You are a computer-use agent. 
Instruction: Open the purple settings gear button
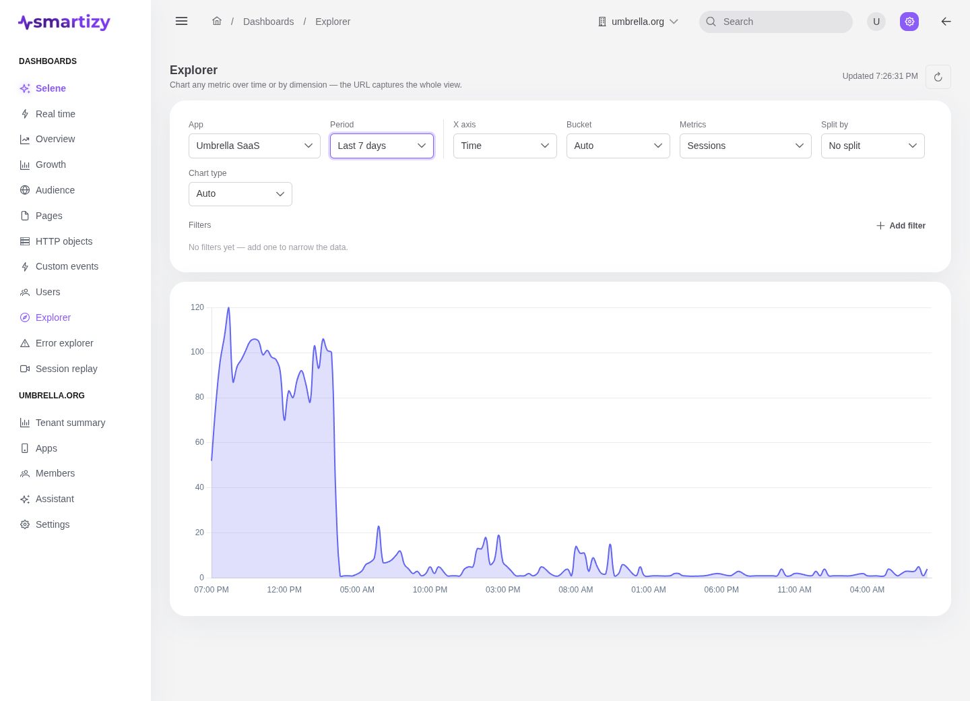(x=909, y=22)
